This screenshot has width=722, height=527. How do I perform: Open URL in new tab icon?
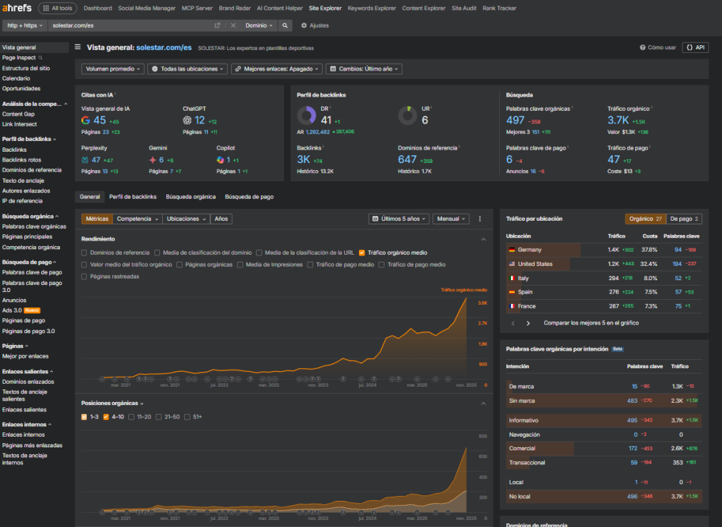[218, 25]
